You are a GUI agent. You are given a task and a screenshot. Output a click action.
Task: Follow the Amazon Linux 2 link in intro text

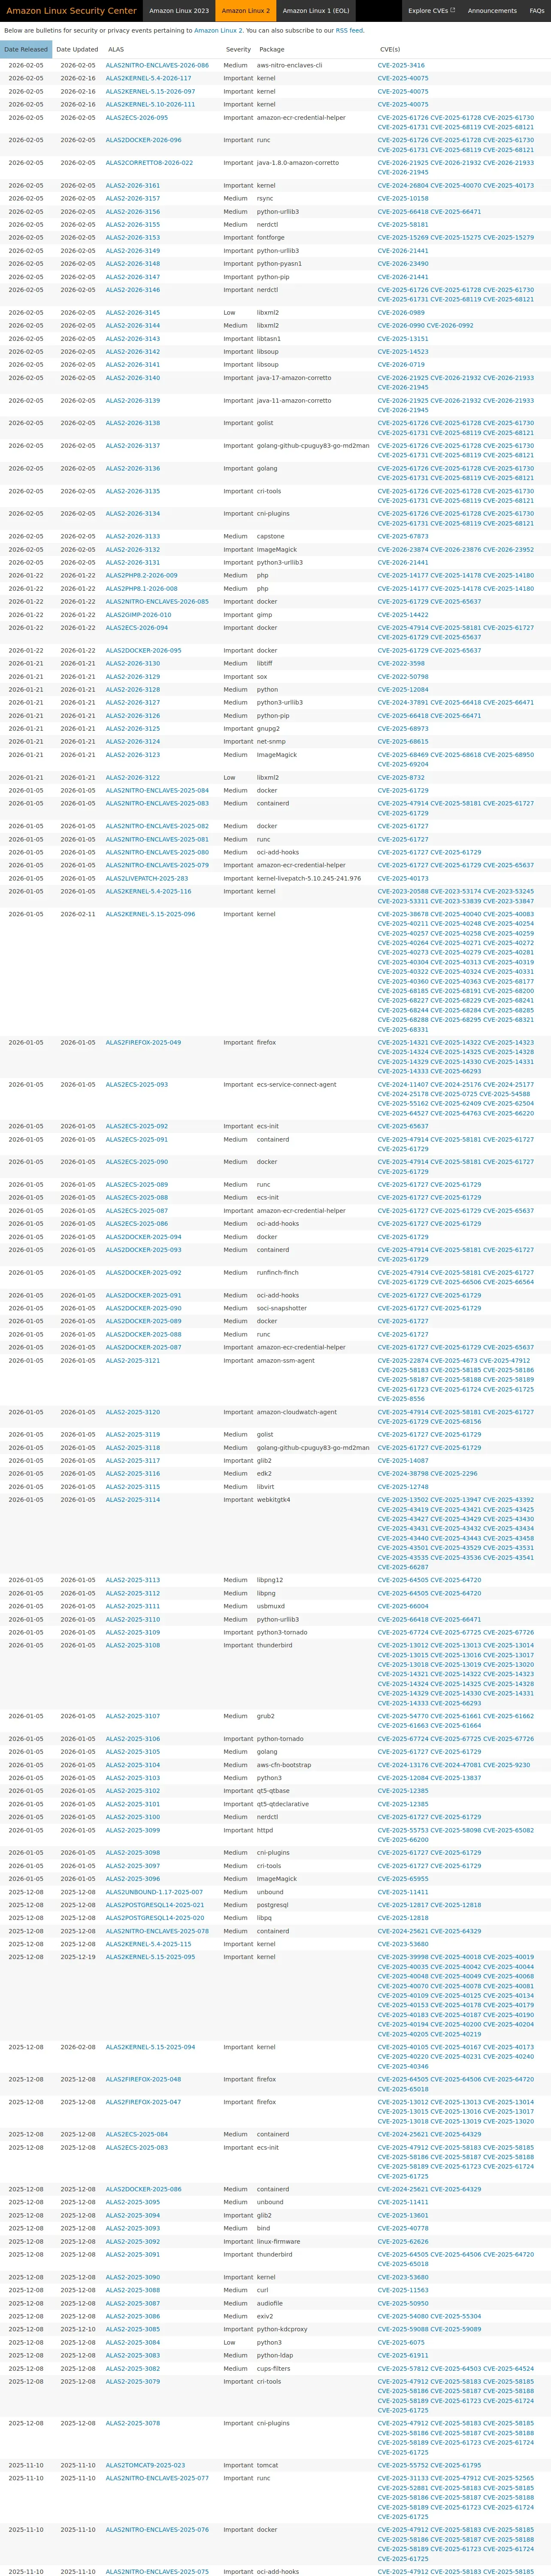point(218,31)
